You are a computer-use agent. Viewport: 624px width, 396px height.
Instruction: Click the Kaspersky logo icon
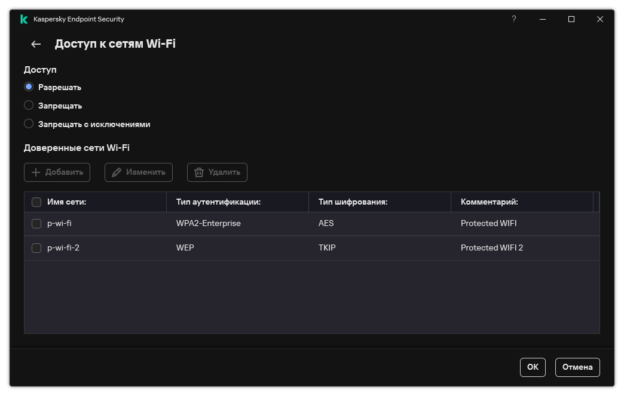(24, 19)
